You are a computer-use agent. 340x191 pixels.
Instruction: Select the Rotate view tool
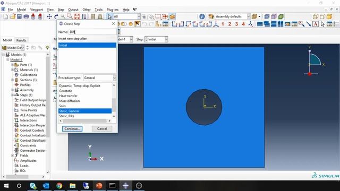coord(56,16)
